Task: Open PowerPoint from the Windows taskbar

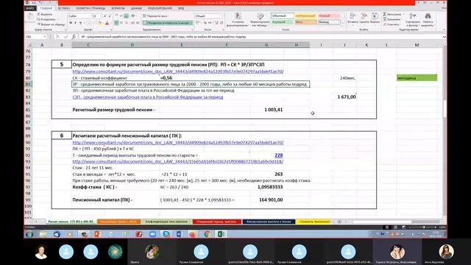Action: pyautogui.click(x=97, y=234)
